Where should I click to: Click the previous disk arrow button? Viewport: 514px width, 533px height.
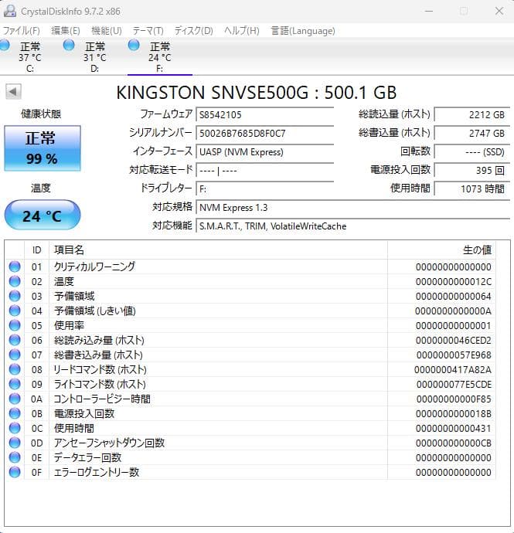pyautogui.click(x=13, y=91)
